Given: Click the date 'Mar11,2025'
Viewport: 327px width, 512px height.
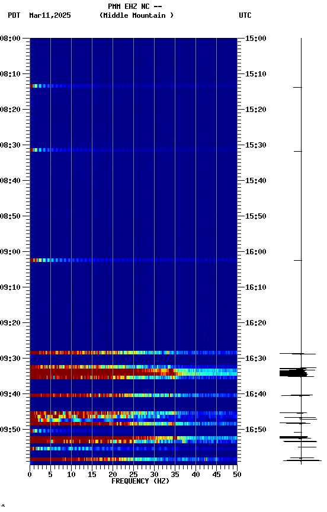Looking at the screenshot, I should pyautogui.click(x=50, y=15).
